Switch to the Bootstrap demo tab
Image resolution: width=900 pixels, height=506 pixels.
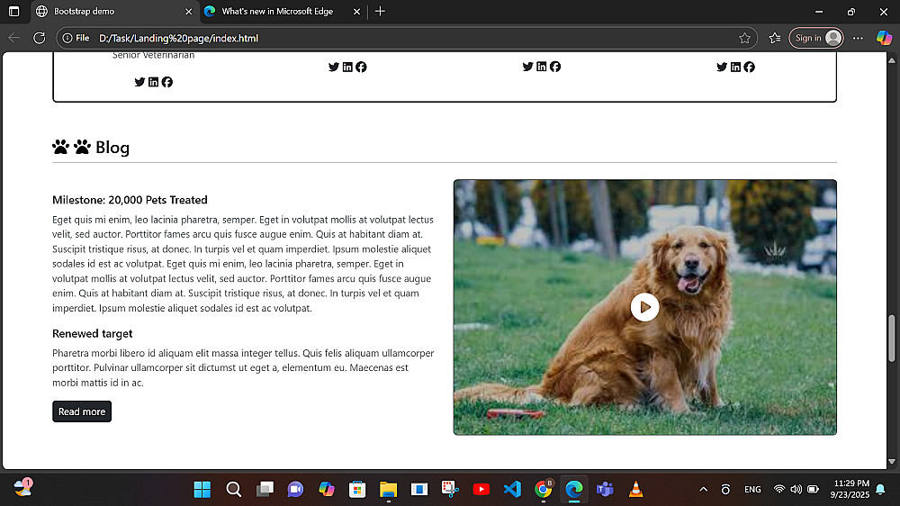tap(113, 12)
